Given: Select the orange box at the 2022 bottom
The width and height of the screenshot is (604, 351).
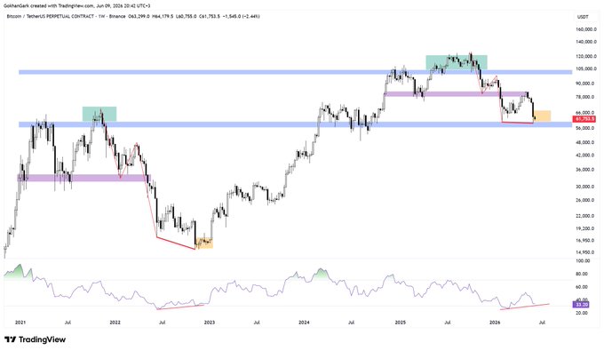Looking at the screenshot, I should point(204,243).
